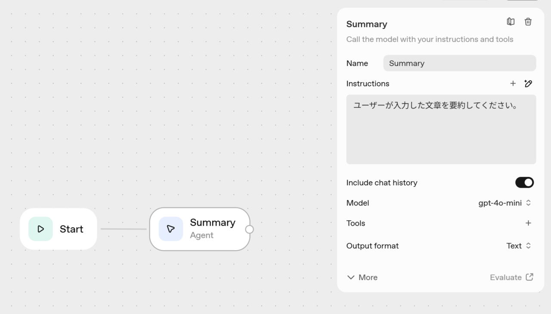Click the Evaluate link
The width and height of the screenshot is (551, 314).
point(505,277)
